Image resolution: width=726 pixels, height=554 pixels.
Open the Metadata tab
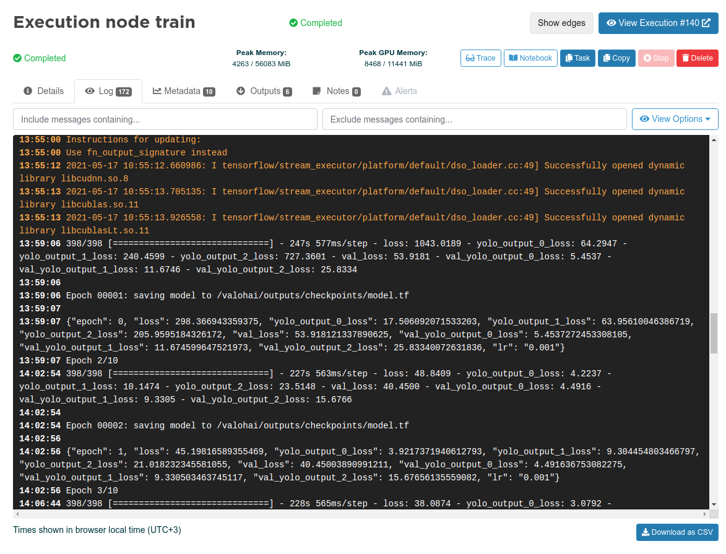[184, 91]
